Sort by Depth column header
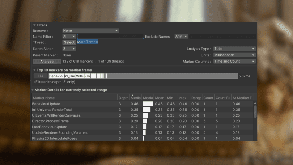The height and width of the screenshot is (165, 293). [x=123, y=98]
